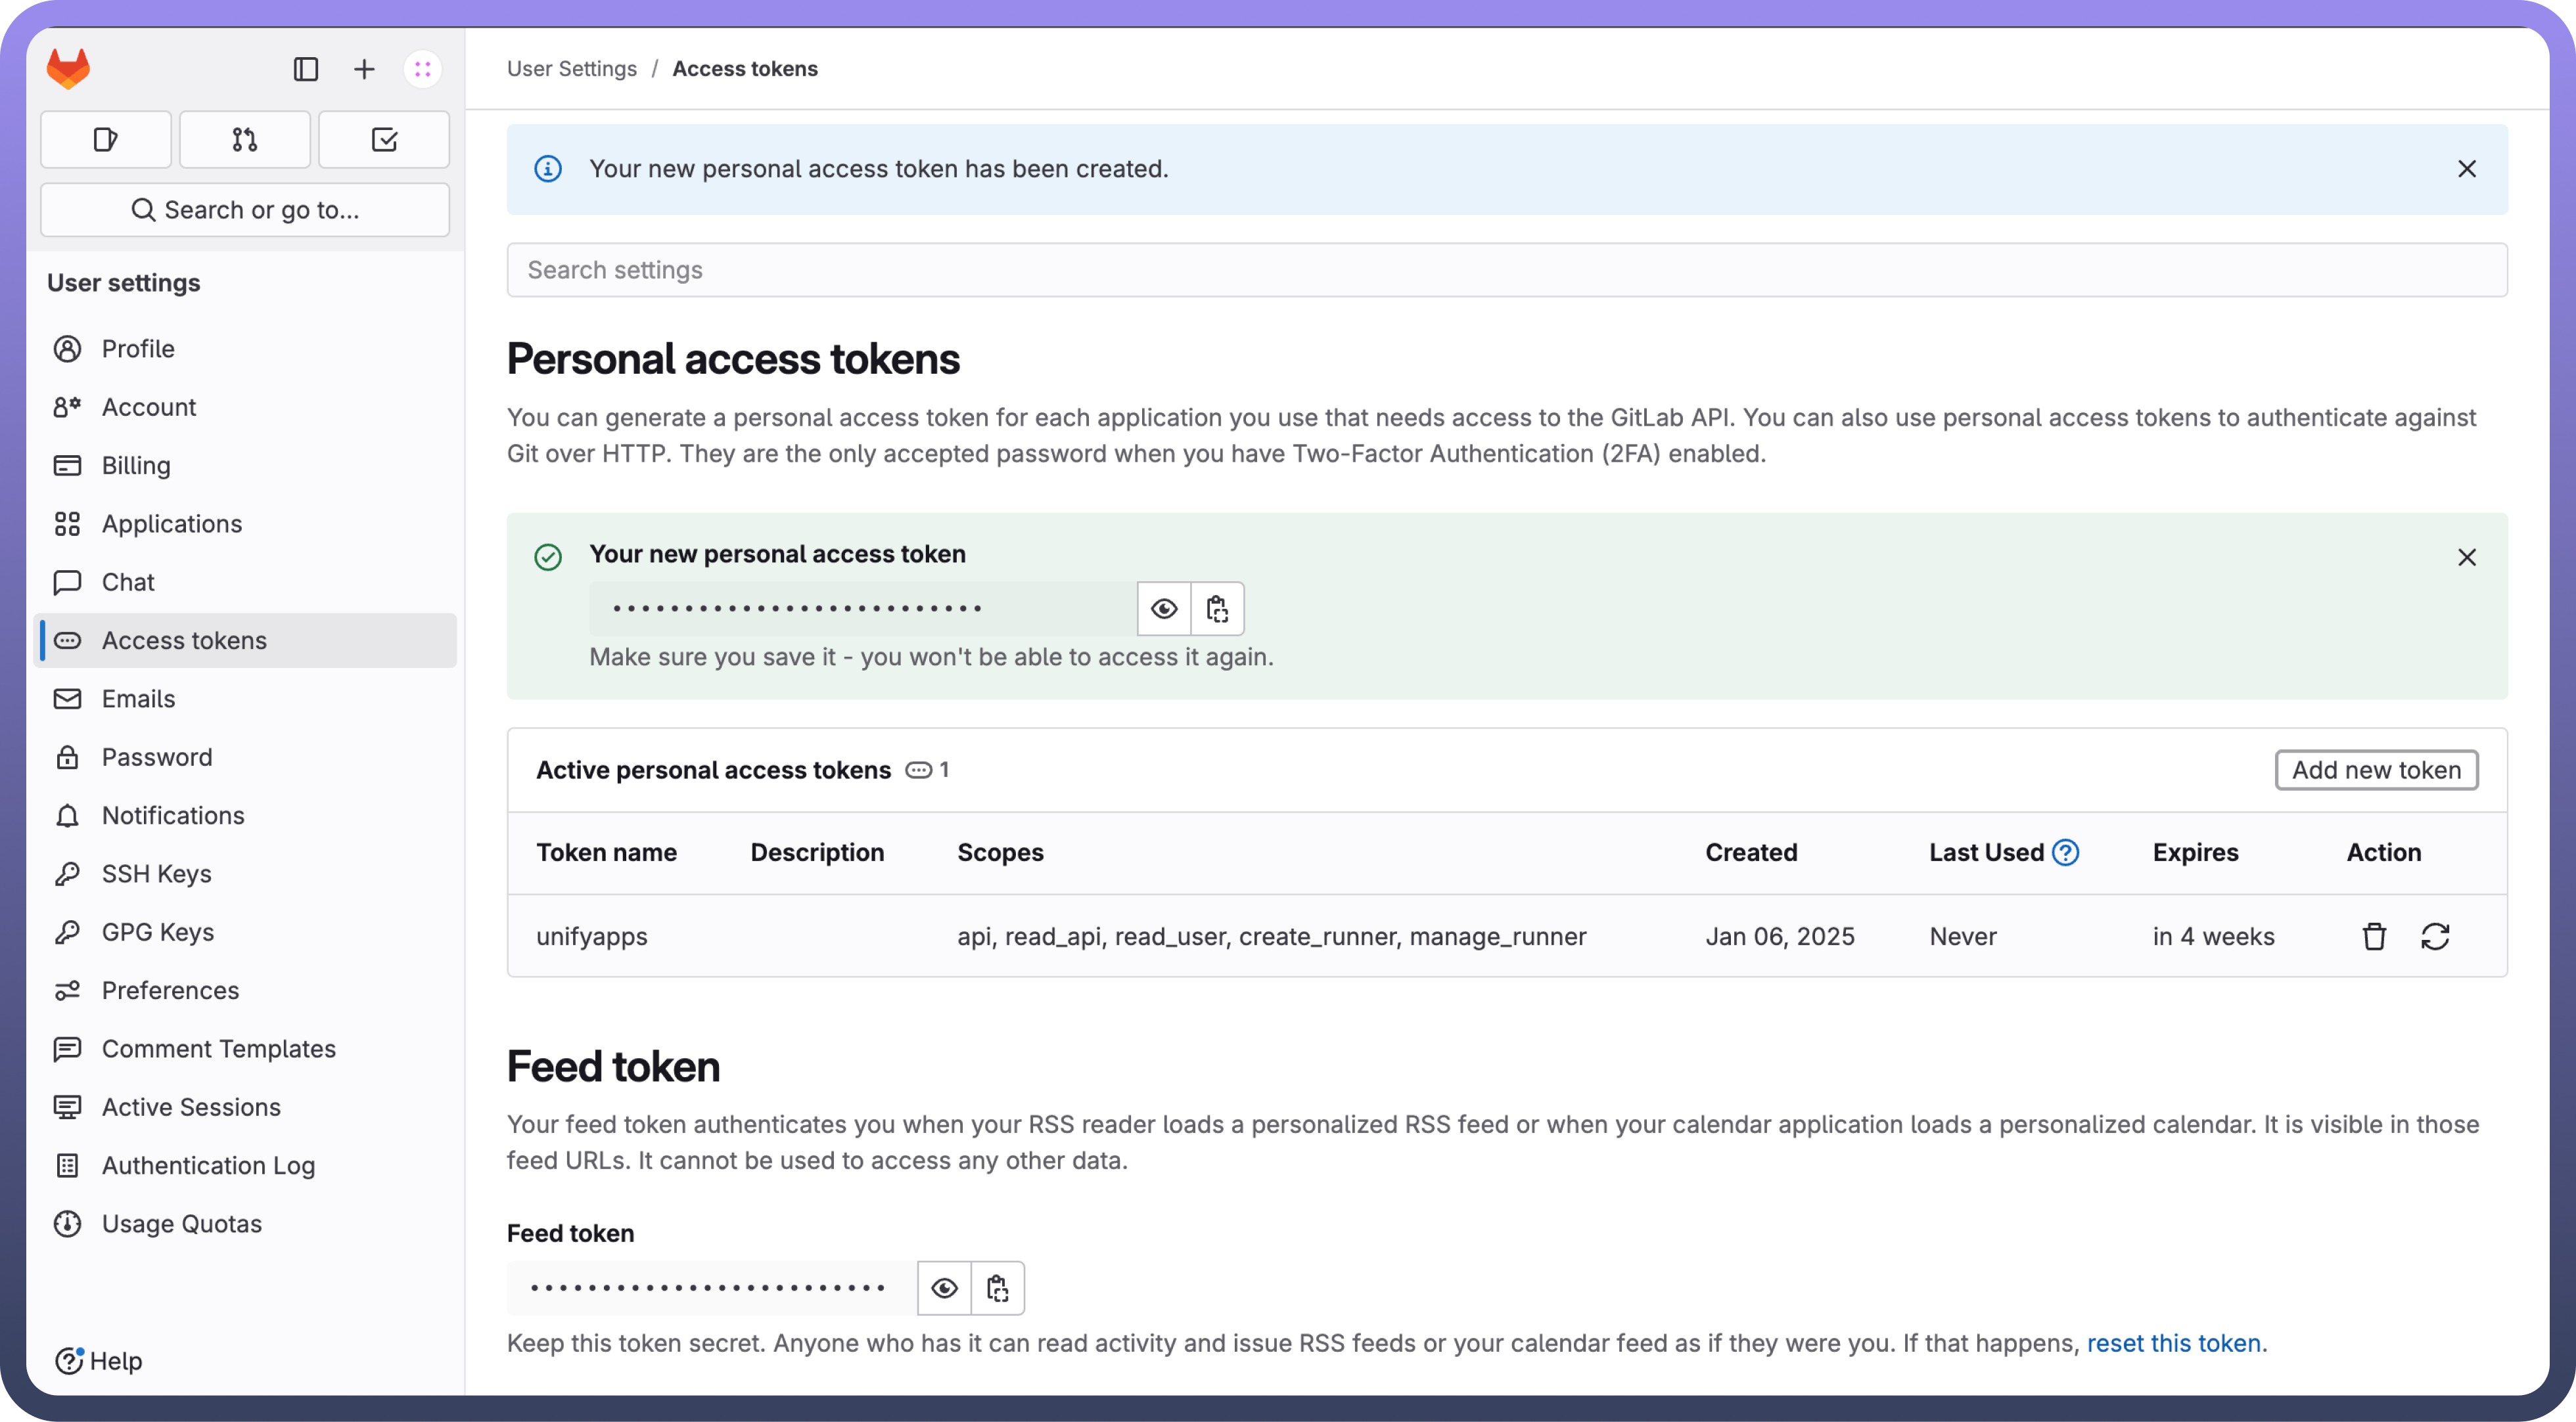Dismiss the token created info banner
This screenshot has width=2576, height=1422.
(2467, 169)
